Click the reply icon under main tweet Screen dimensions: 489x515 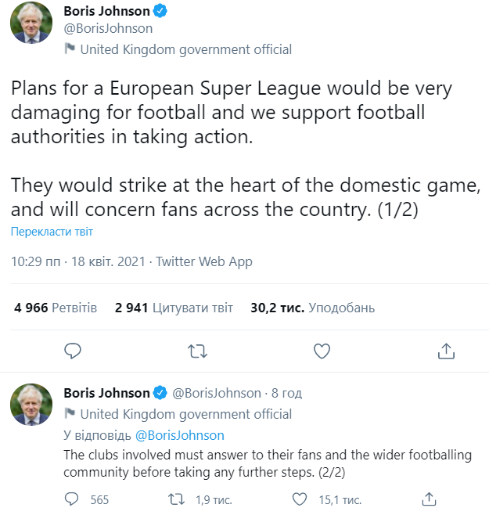coord(73,351)
